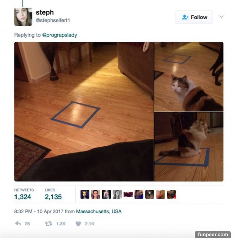Open first liker avatar in the row
The width and height of the screenshot is (238, 238).
85,194
